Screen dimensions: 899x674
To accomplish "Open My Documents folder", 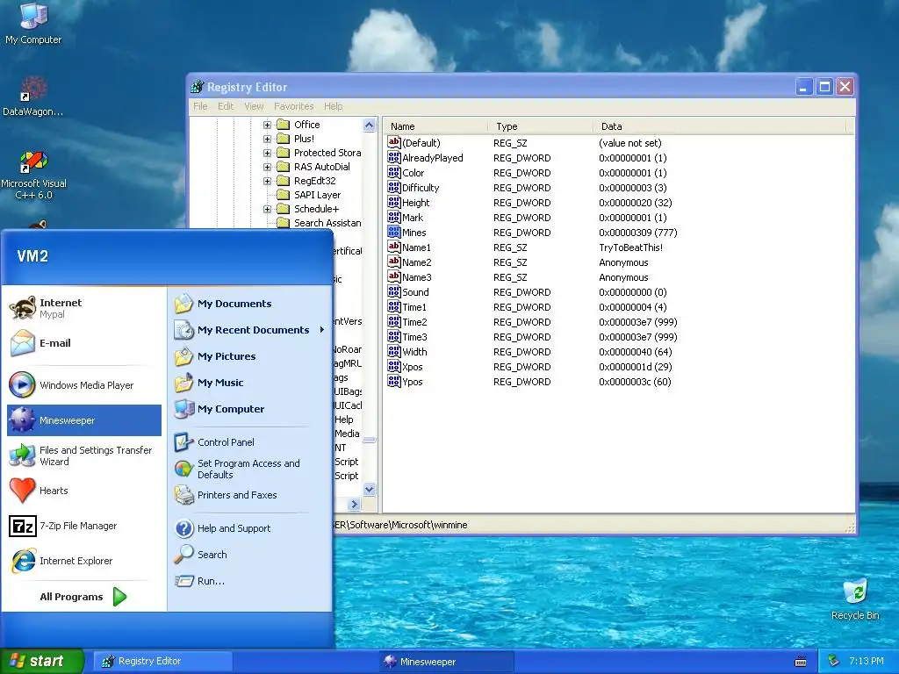I will pos(249,304).
